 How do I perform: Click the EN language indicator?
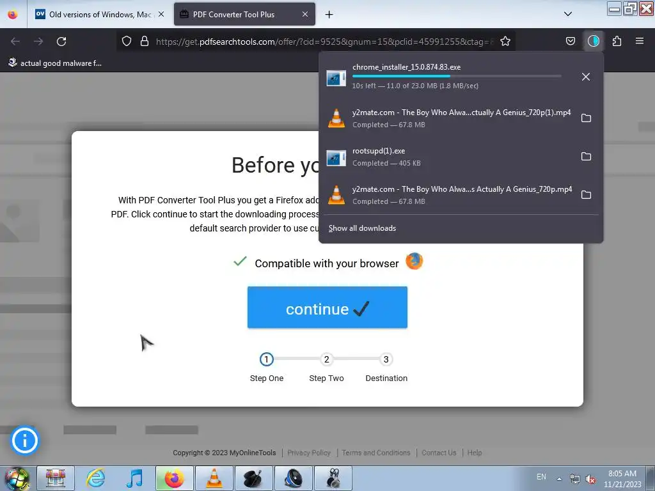541,477
